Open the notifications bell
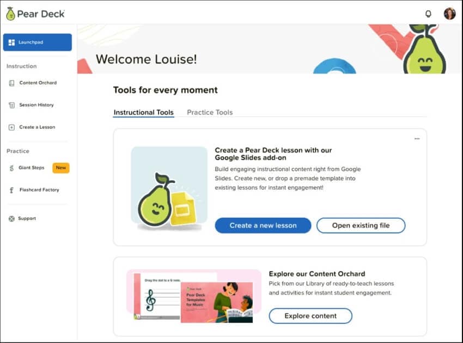 [428, 14]
